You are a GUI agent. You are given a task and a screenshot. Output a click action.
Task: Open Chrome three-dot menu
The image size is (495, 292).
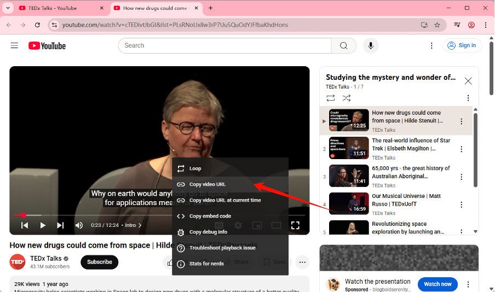(x=486, y=25)
